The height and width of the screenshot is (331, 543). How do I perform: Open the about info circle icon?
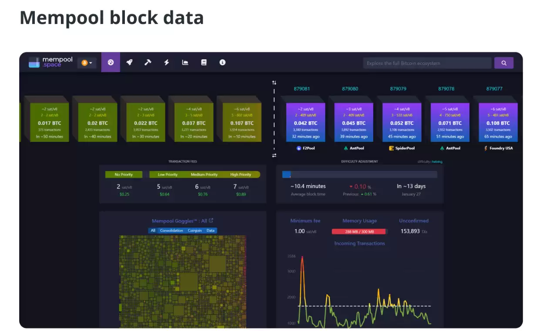[222, 62]
